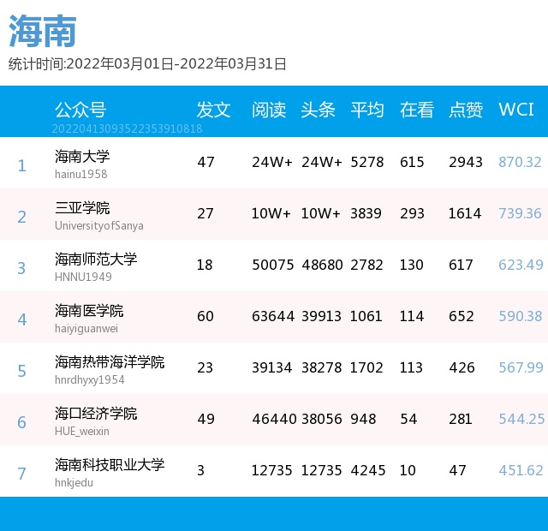Click the 海口经济学院 account name
Viewport: 548px width, 531px height.
click(x=96, y=413)
